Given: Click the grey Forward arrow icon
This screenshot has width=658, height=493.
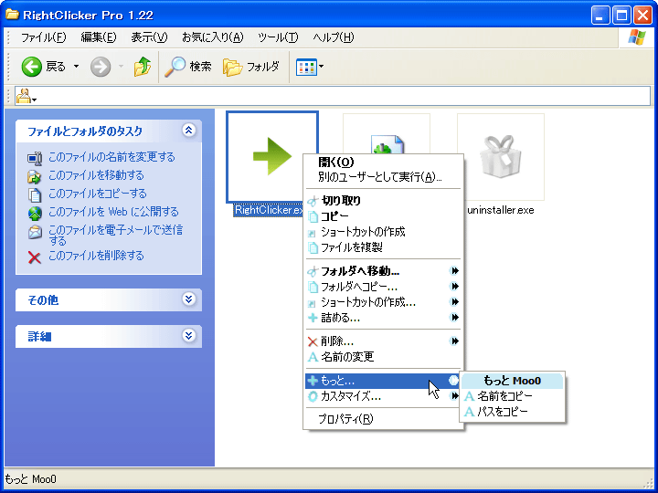Looking at the screenshot, I should pyautogui.click(x=101, y=67).
